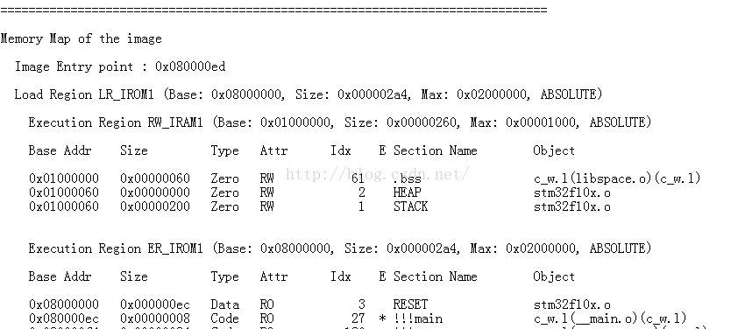Click type "Data" in the RESET row

[x=225, y=304]
